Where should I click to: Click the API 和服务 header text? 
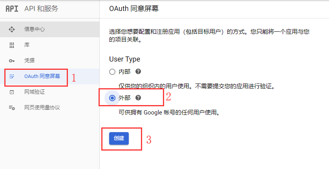[41, 9]
